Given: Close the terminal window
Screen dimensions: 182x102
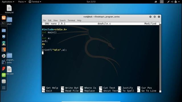Looking at the screenshot, I should pyautogui.click(x=159, y=17).
